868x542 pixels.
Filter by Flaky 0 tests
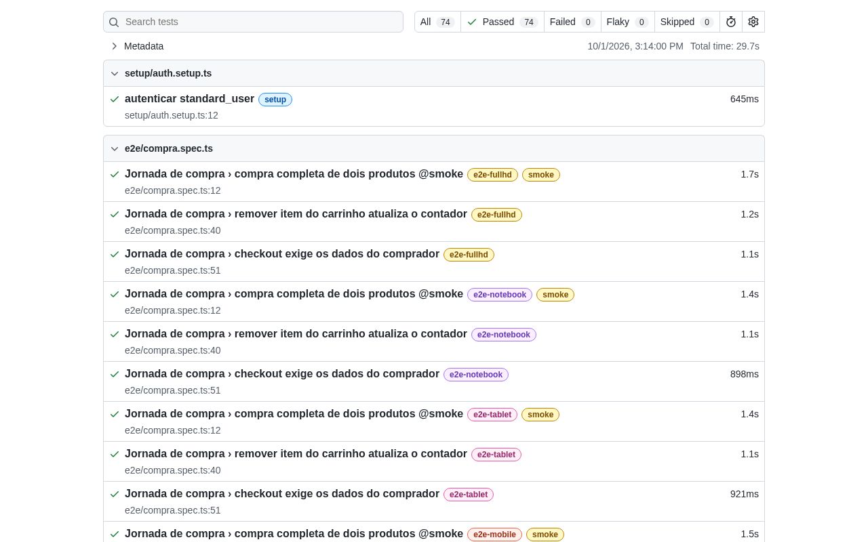[x=628, y=22]
